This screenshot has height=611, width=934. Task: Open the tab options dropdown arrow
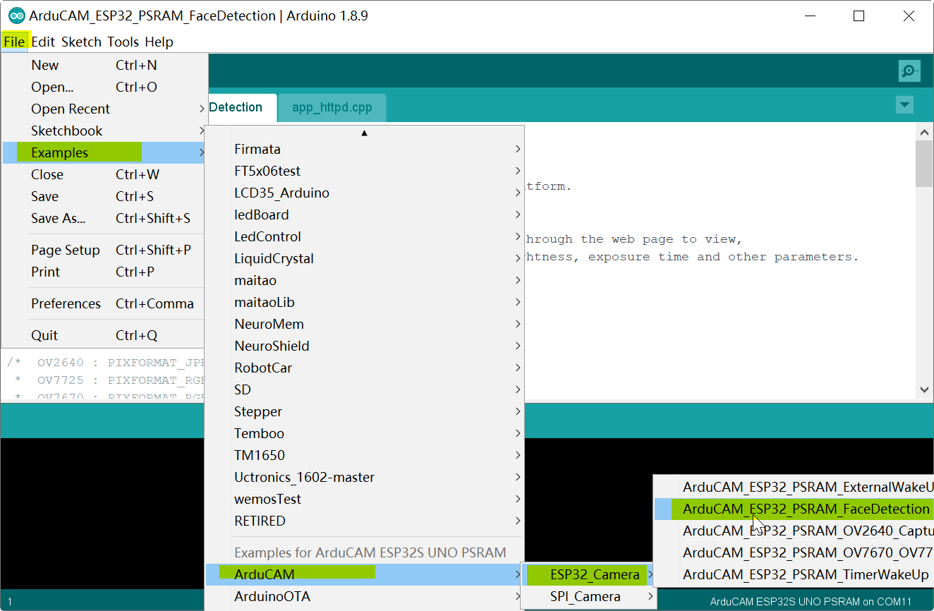click(x=904, y=105)
